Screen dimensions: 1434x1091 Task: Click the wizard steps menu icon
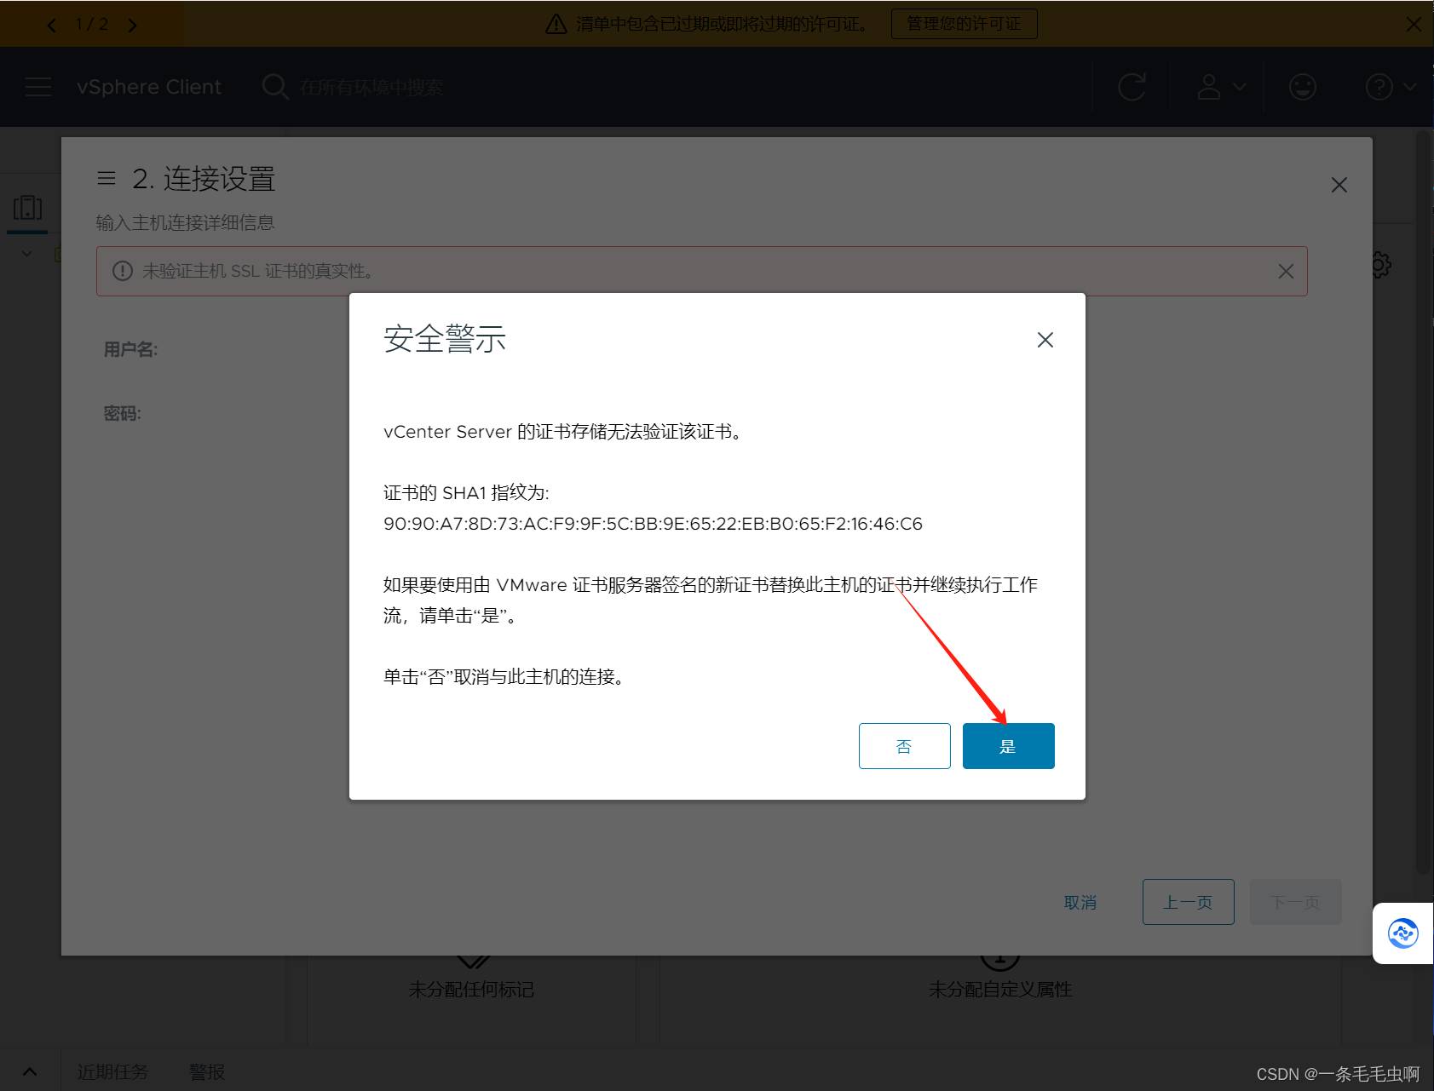coord(107,178)
